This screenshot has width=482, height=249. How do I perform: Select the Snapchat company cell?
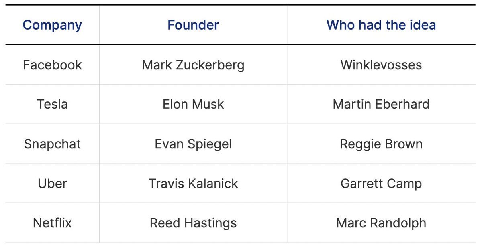point(52,144)
